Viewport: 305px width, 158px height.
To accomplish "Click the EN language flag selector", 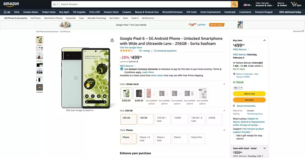I will click(247, 5).
